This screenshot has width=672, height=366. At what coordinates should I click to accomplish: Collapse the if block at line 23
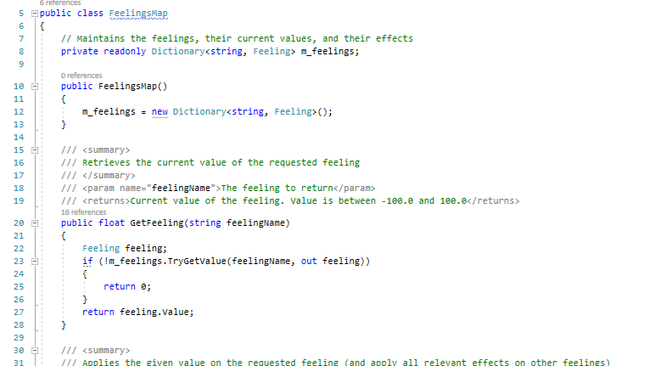35,262
